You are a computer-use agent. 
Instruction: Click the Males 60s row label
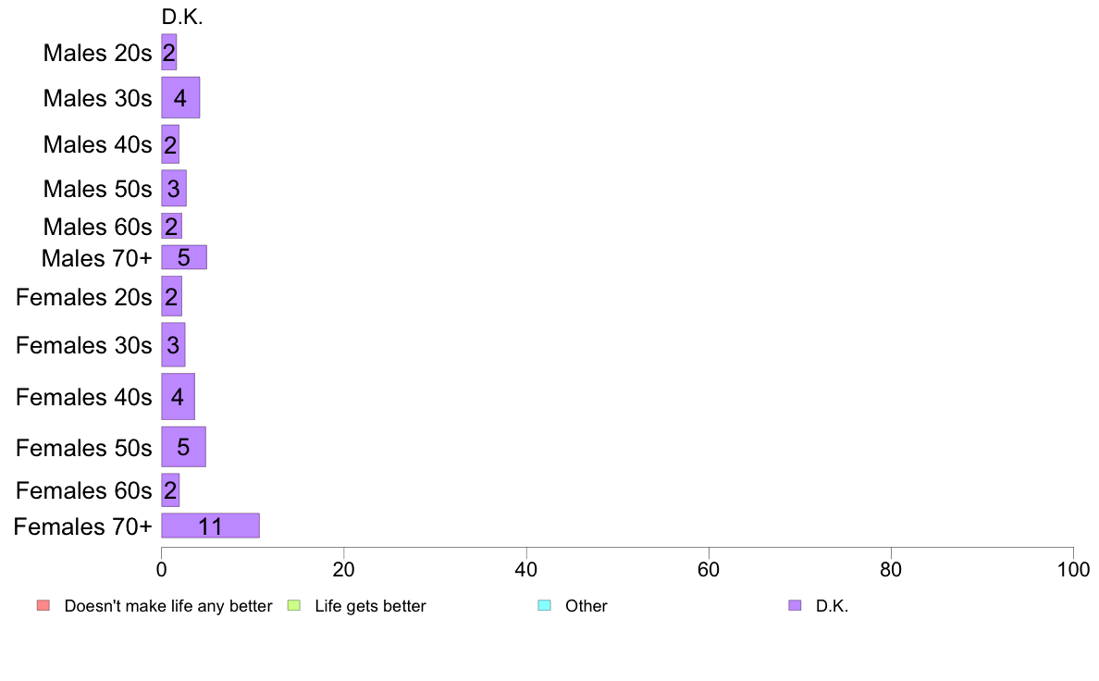[x=97, y=227]
